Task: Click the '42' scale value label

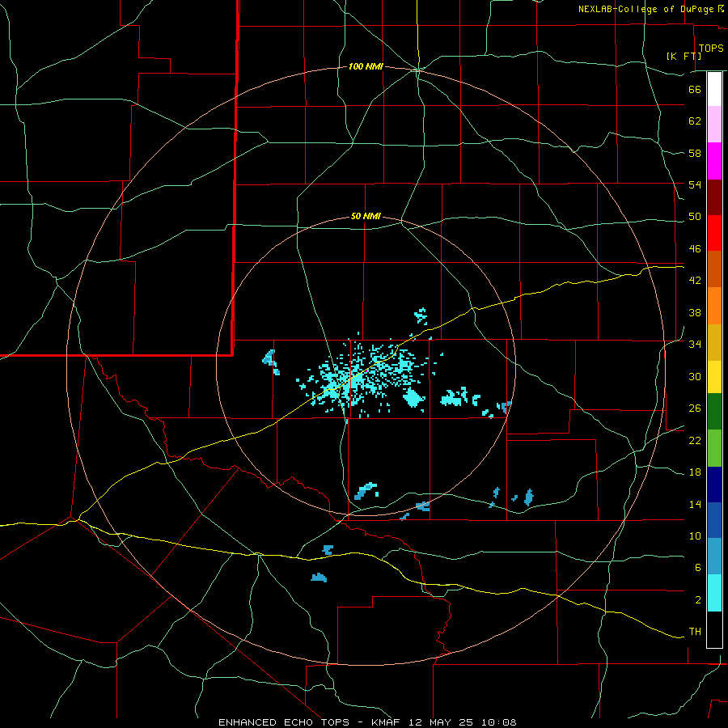Action: pyautogui.click(x=695, y=281)
